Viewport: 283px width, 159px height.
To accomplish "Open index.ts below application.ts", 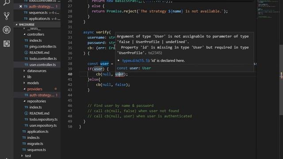I will [x=33, y=137].
